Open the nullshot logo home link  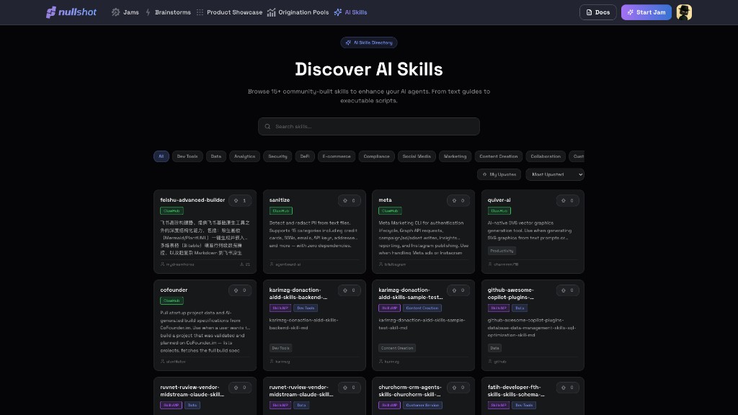(71, 12)
